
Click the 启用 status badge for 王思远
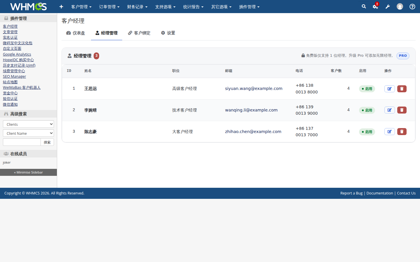[x=367, y=89]
